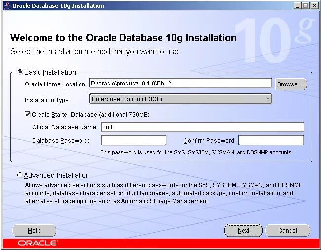
Task: Open Help for the installer
Action: [x=34, y=231]
